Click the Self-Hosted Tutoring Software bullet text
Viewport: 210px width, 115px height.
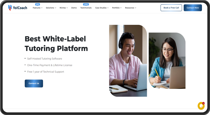(x=45, y=59)
